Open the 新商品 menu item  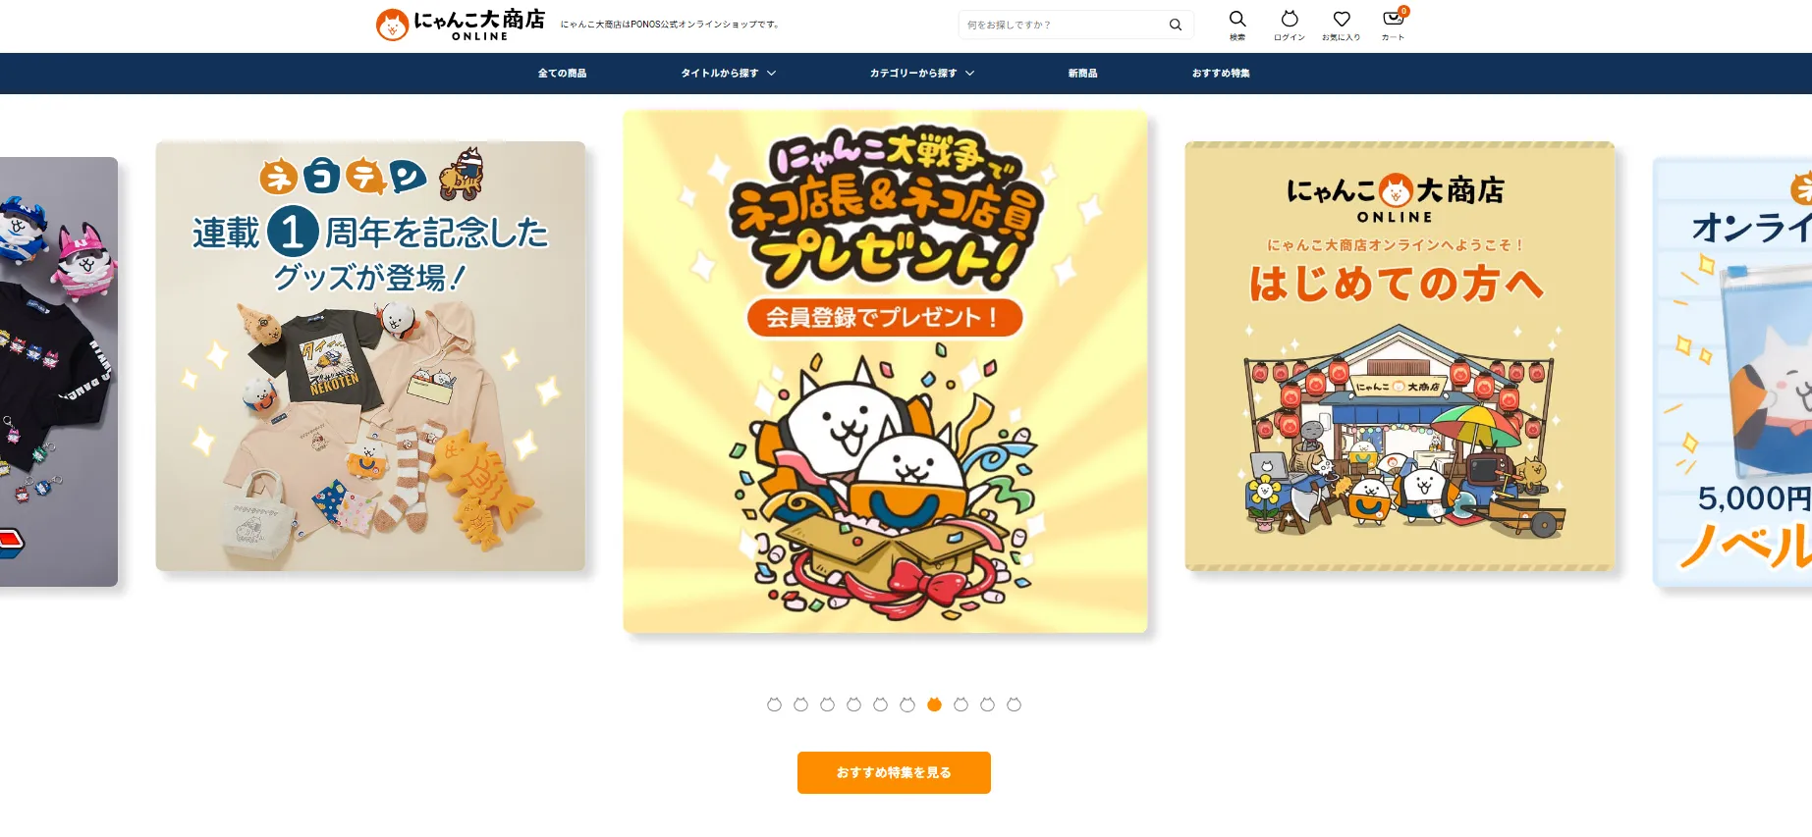[x=1082, y=74]
